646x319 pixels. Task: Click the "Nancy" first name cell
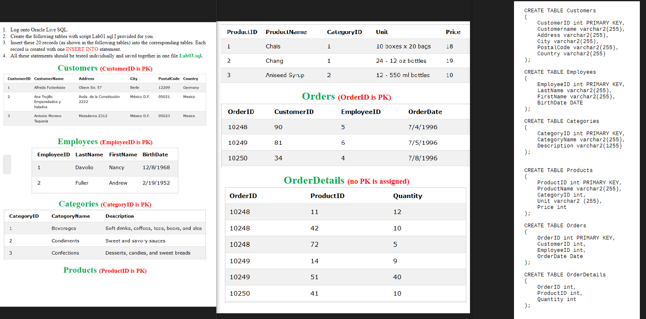coord(116,168)
